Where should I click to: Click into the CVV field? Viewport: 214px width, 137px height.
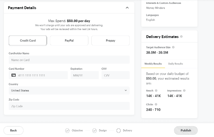116,75
